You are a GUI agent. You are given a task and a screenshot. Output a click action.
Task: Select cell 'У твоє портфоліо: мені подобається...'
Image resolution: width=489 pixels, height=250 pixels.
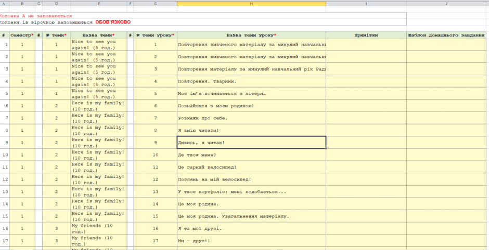pos(251,191)
